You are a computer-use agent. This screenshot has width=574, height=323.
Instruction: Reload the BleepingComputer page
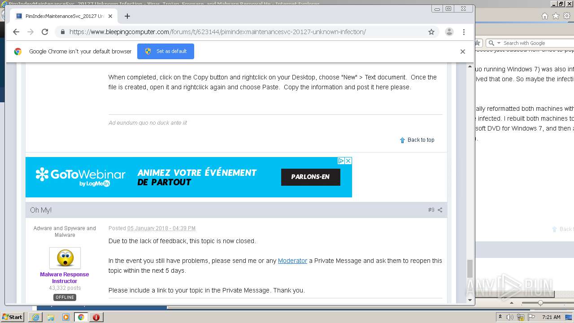(45, 32)
